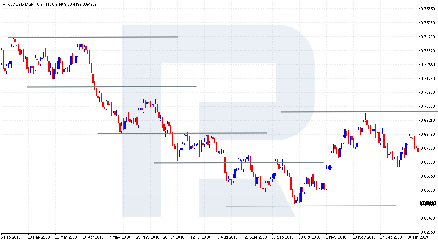Select the lowest horizontal support line

point(311,206)
